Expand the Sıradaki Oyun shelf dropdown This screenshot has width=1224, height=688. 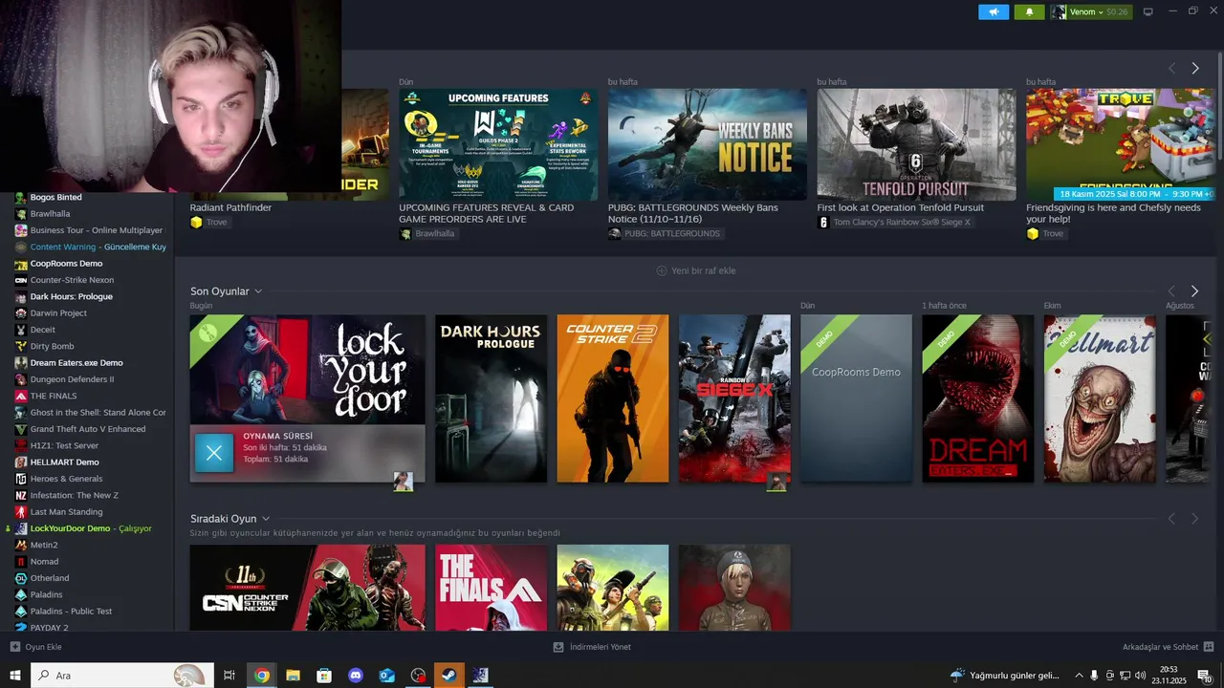[266, 519]
